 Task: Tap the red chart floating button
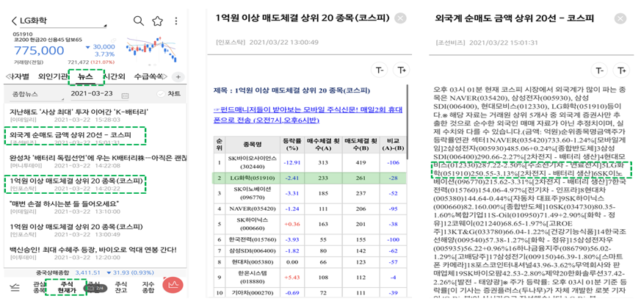click(x=173, y=286)
